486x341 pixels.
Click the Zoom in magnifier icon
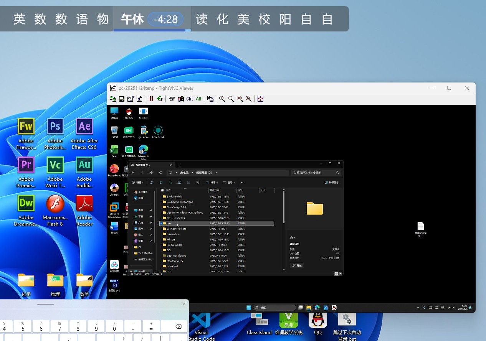[x=222, y=99]
